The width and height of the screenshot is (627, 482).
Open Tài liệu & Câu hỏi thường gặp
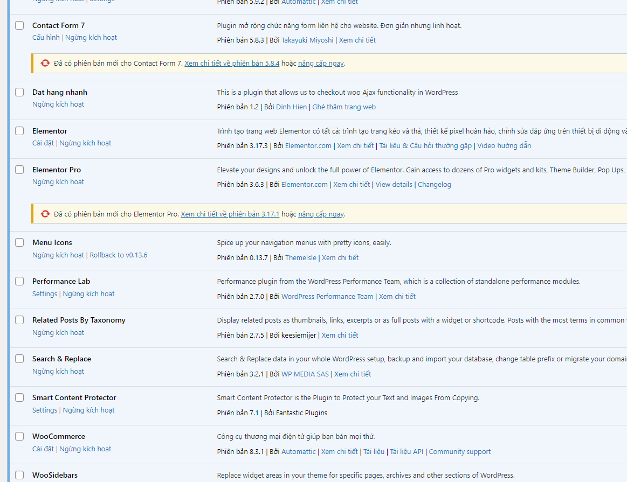coord(425,145)
